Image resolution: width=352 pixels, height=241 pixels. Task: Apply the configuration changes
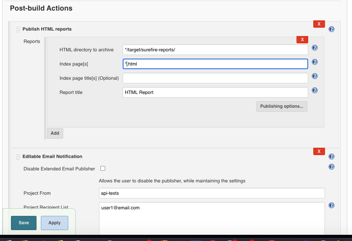coord(54,223)
